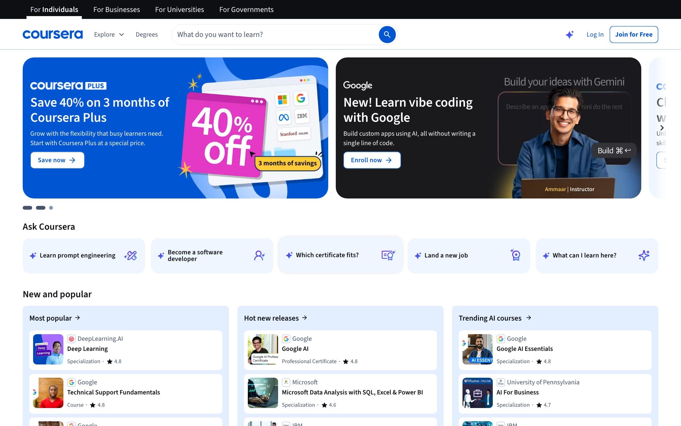Click Google logo beside Technical Support Fundamentals
The image size is (681, 426).
coord(71,382)
